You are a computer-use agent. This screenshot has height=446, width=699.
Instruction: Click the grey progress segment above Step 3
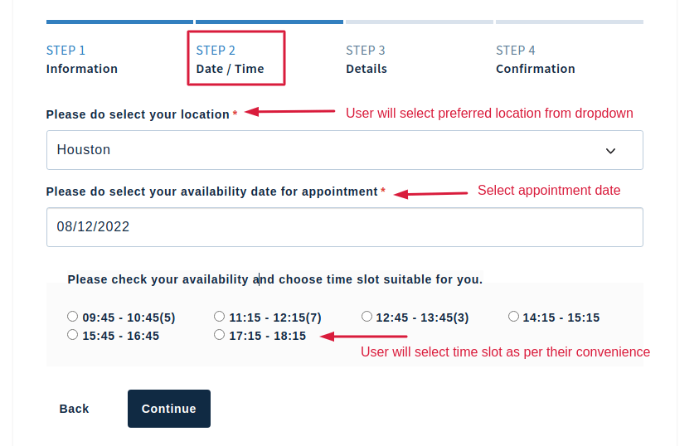pyautogui.click(x=419, y=22)
